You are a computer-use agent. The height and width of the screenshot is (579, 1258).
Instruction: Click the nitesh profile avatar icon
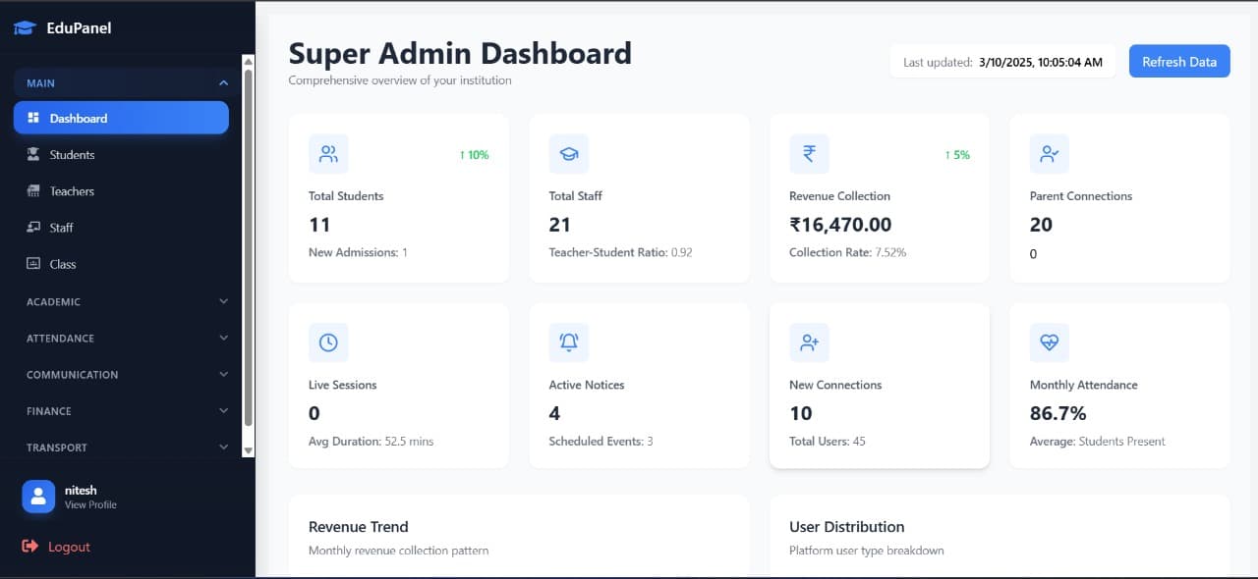(x=38, y=497)
